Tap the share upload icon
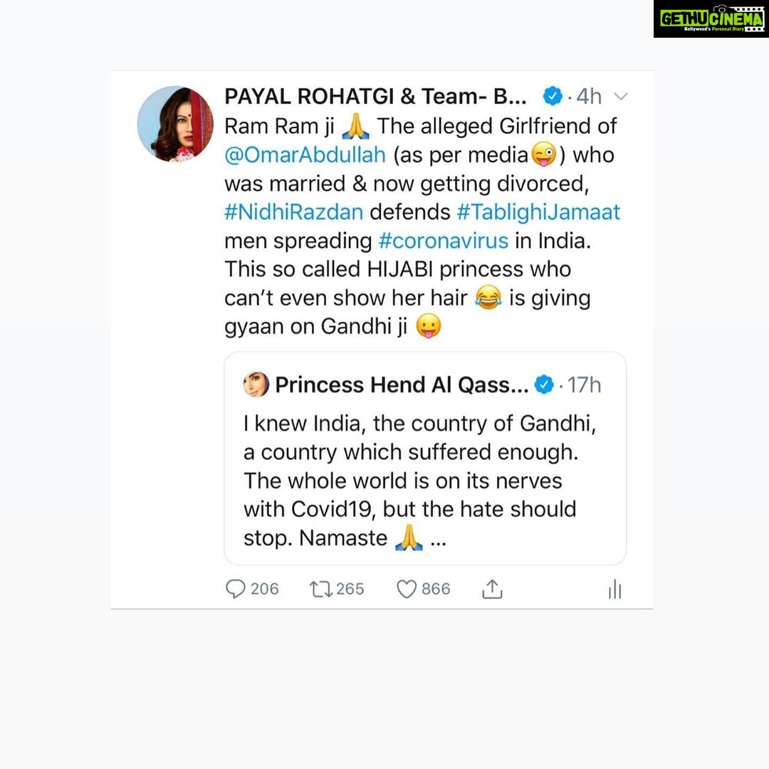Screen dimensions: 769x769 click(x=492, y=589)
